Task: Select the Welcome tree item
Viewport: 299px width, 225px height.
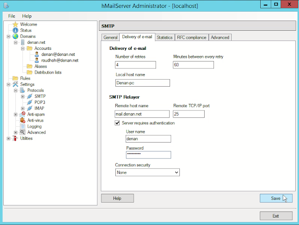Action: pyautogui.click(x=28, y=24)
